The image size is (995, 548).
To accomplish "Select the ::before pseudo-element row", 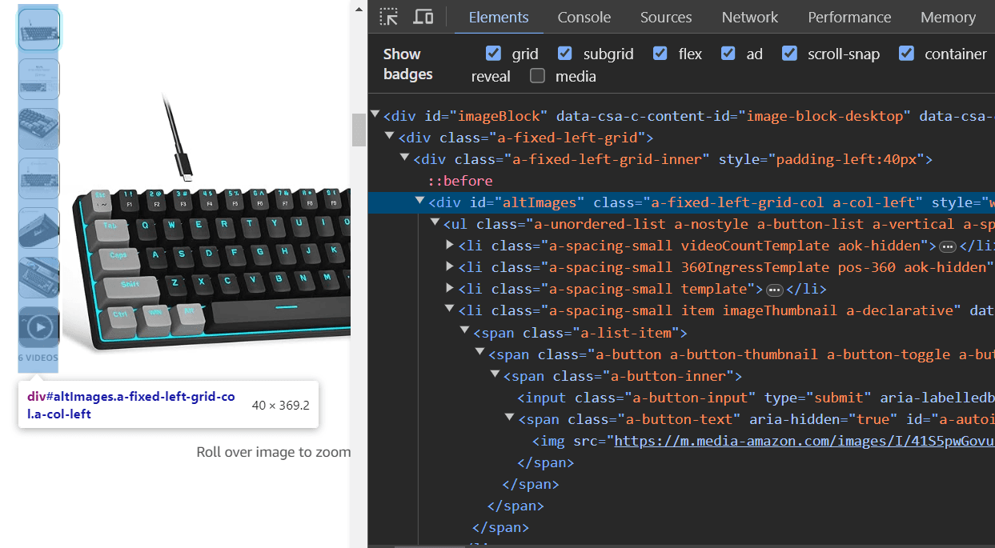I will pyautogui.click(x=460, y=181).
